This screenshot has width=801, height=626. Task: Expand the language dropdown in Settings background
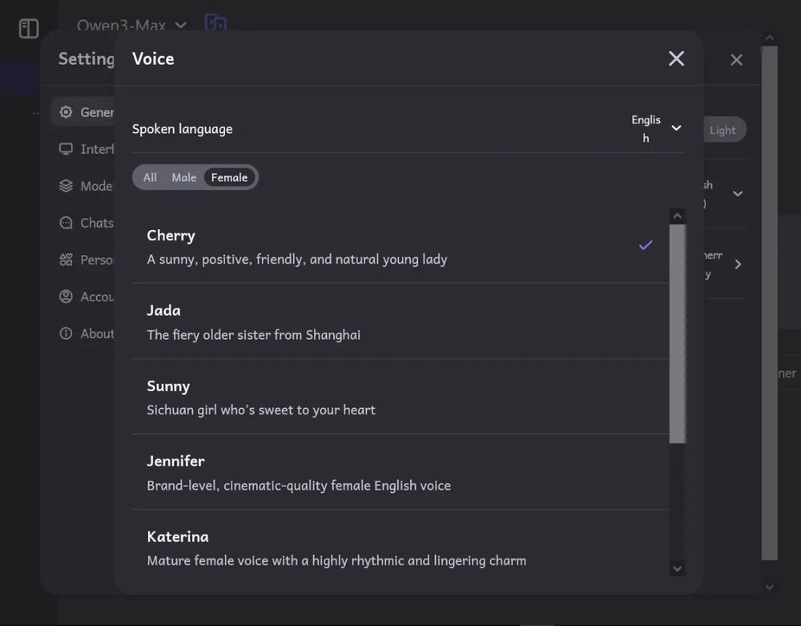coord(738,194)
